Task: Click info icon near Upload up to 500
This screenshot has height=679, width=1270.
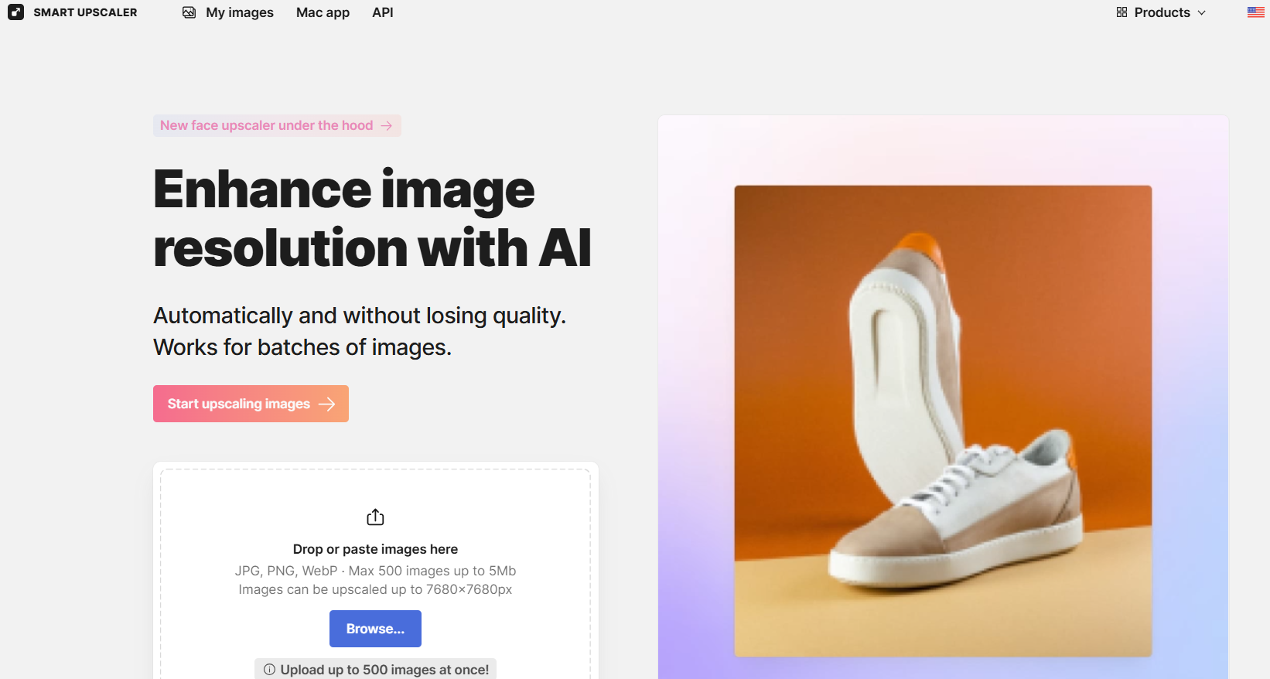Action: coord(269,670)
